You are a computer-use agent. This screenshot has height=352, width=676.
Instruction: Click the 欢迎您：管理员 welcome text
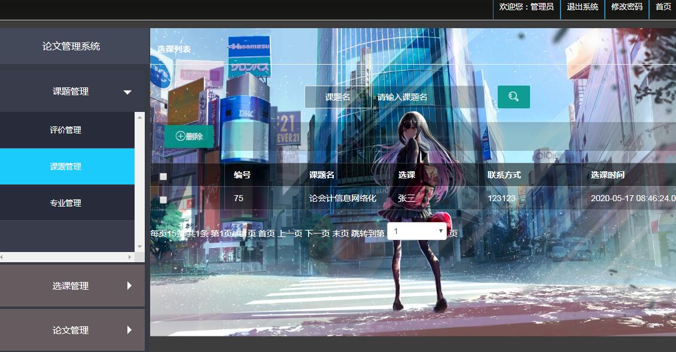526,7
